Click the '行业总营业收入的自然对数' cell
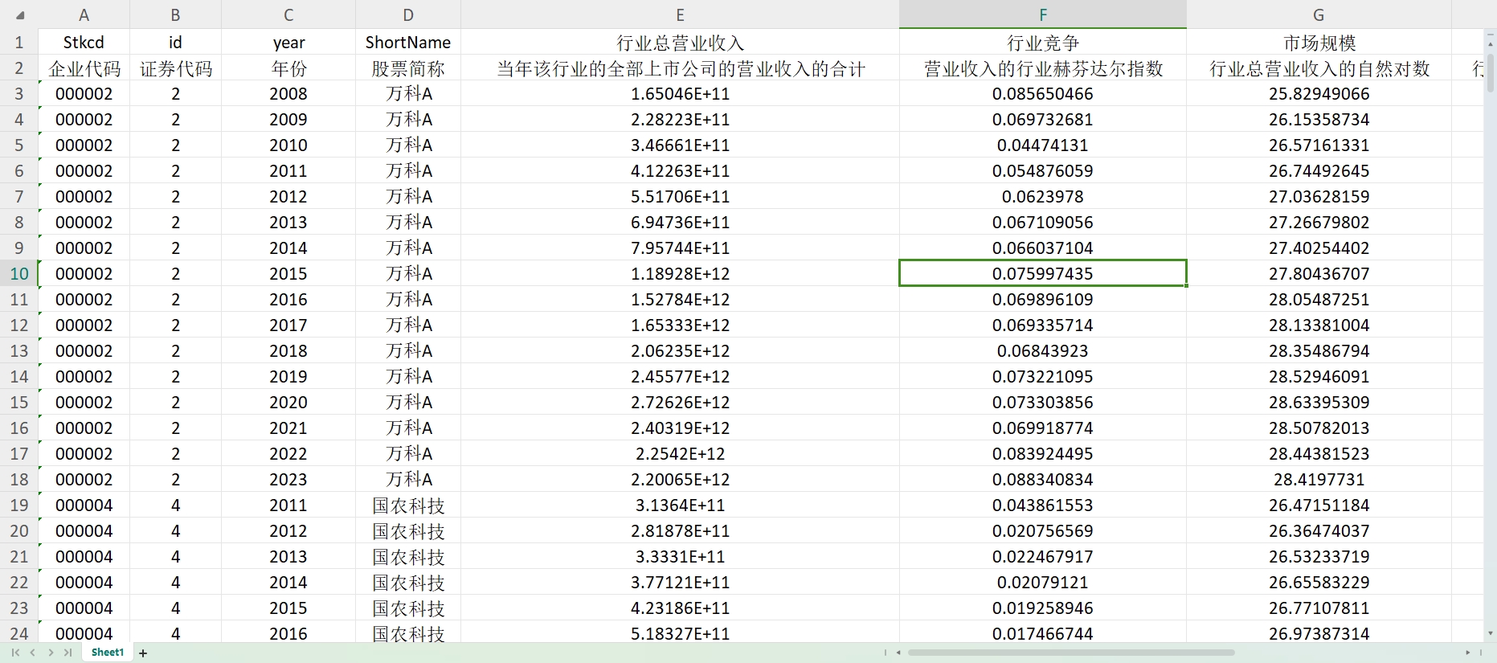1497x663 pixels. [x=1319, y=68]
